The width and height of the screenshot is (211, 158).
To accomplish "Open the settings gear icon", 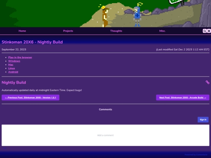I will click(209, 31).
